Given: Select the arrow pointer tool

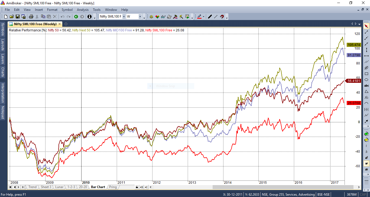Looking at the screenshot, I should 366,26.
